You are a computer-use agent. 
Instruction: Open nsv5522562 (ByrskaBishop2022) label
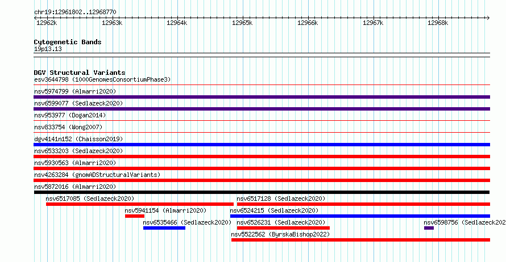[280, 234]
